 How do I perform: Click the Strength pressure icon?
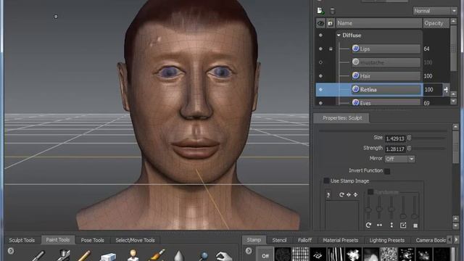coord(409,148)
